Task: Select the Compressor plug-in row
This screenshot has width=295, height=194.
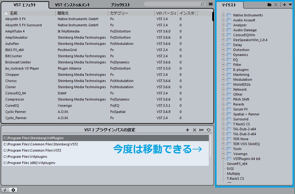Action: 107,99
